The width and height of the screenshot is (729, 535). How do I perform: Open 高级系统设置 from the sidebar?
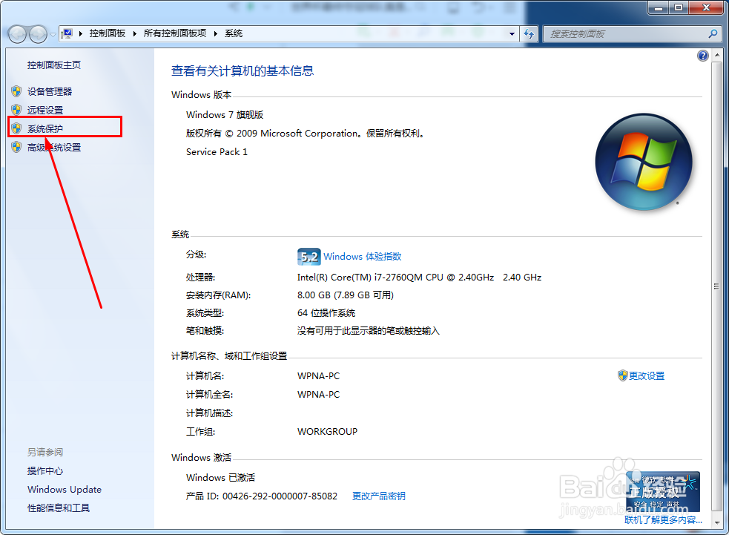click(54, 148)
